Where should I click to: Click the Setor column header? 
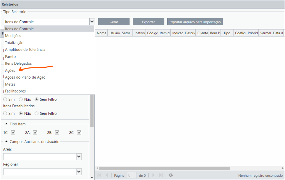coord(127,33)
